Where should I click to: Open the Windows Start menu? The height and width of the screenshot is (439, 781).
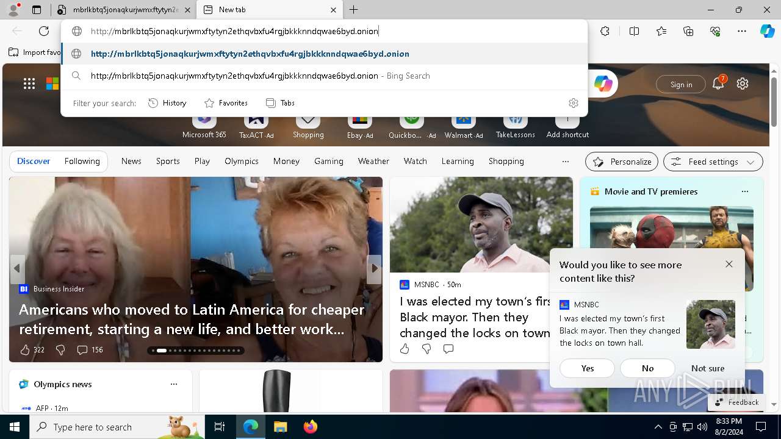point(15,427)
